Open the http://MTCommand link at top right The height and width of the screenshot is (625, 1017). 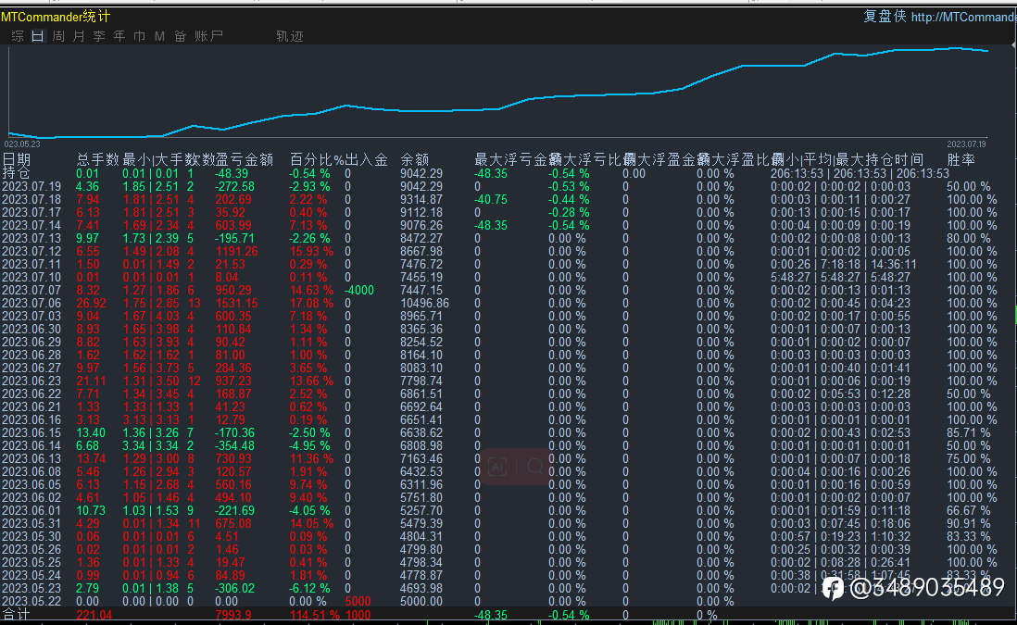964,17
